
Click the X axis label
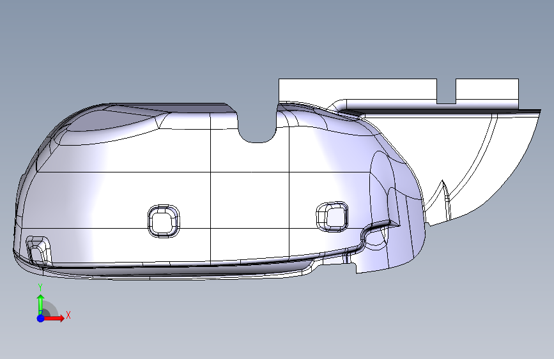(68, 315)
